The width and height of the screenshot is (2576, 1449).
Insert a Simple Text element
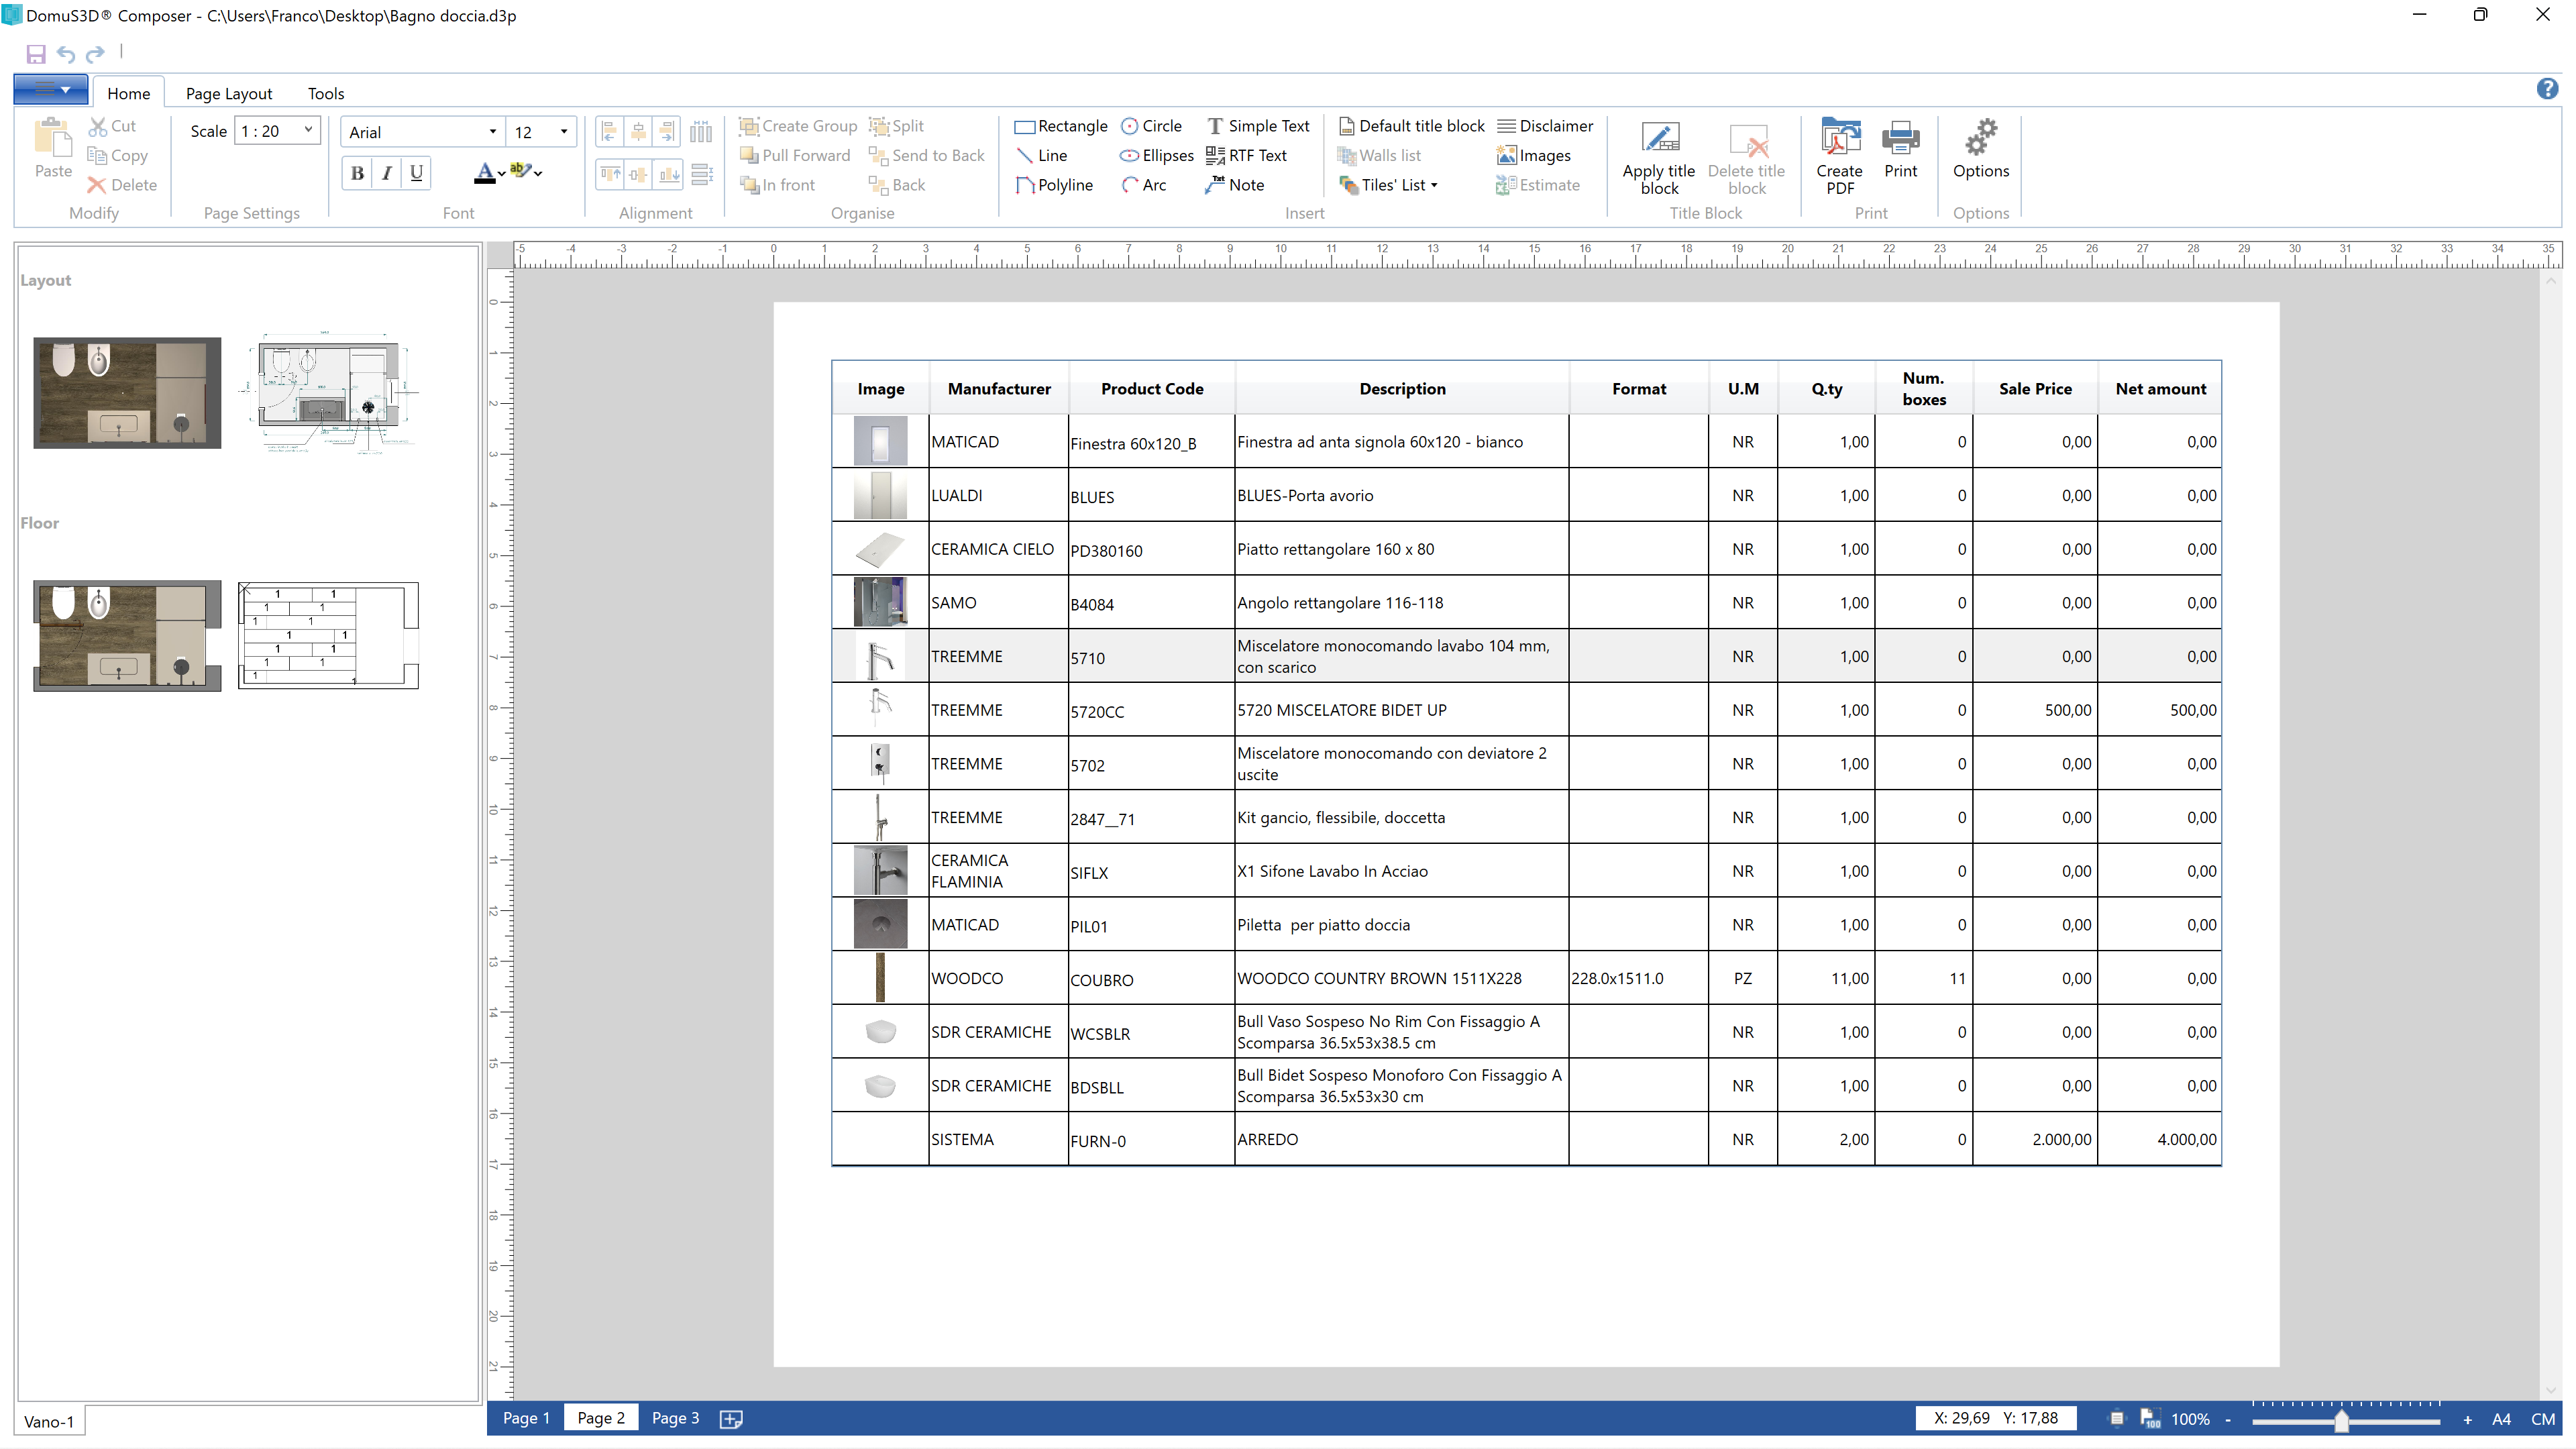[1258, 126]
